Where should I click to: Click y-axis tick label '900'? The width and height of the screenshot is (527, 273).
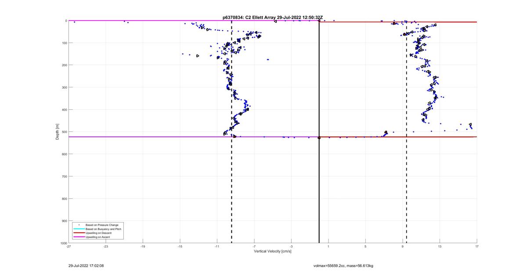(64, 221)
